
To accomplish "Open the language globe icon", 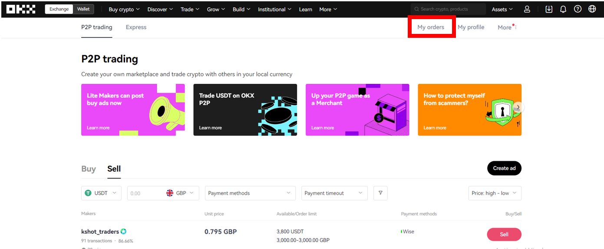I will pos(592,9).
